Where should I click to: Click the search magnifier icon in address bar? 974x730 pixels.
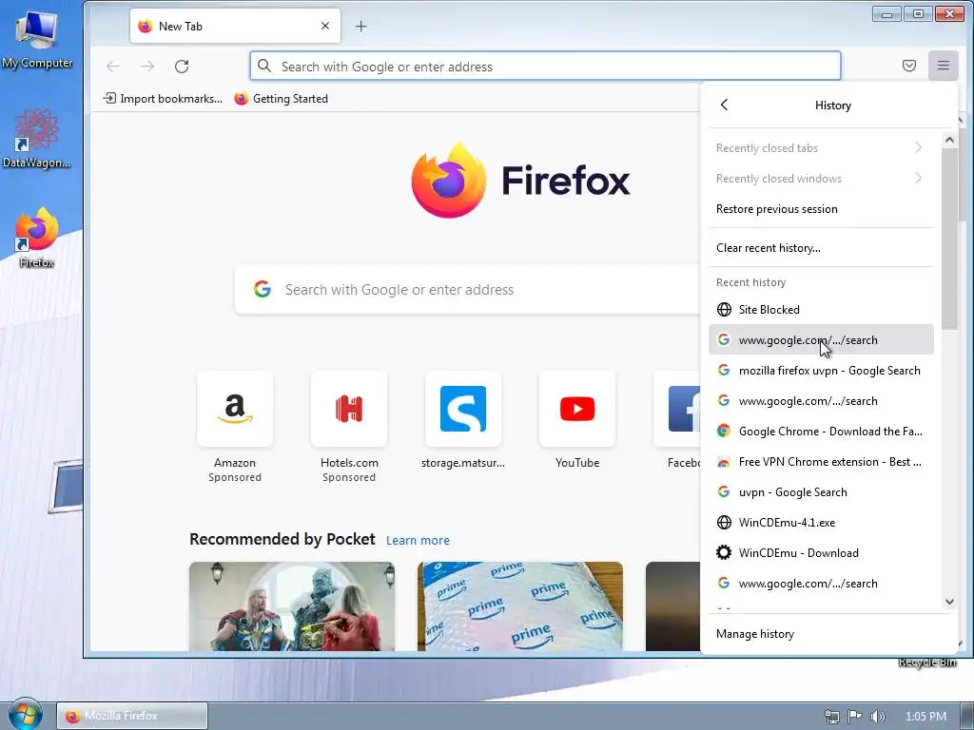click(x=264, y=66)
